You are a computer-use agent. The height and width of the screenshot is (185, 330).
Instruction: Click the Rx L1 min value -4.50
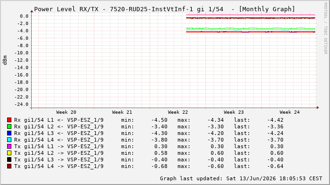[x=159, y=120]
